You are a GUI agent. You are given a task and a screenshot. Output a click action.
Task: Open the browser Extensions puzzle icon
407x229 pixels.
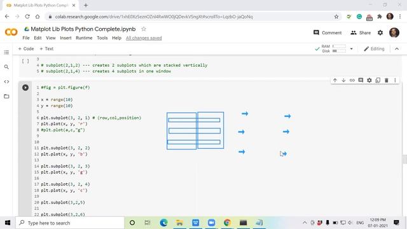point(380,17)
